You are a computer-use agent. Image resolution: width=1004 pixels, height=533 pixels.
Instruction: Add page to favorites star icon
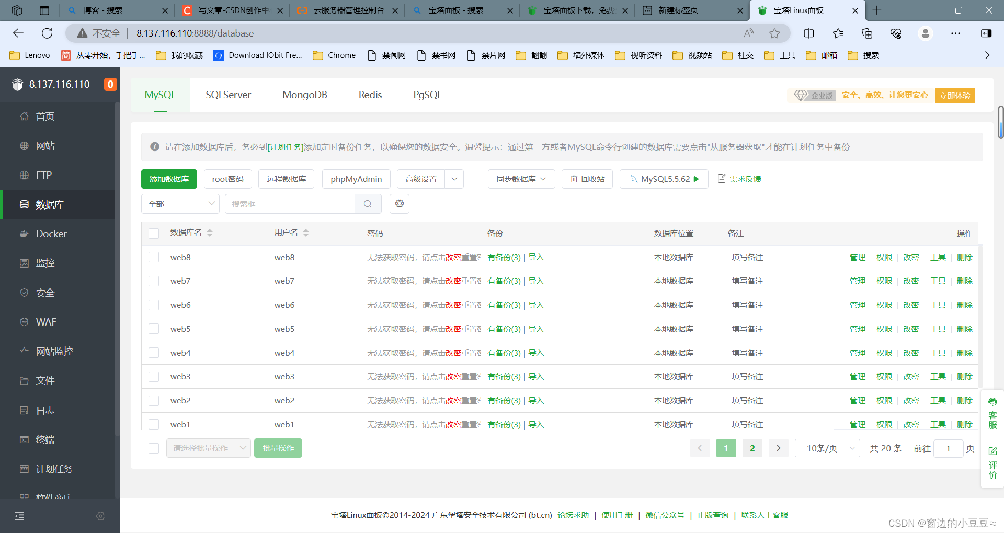tap(774, 33)
